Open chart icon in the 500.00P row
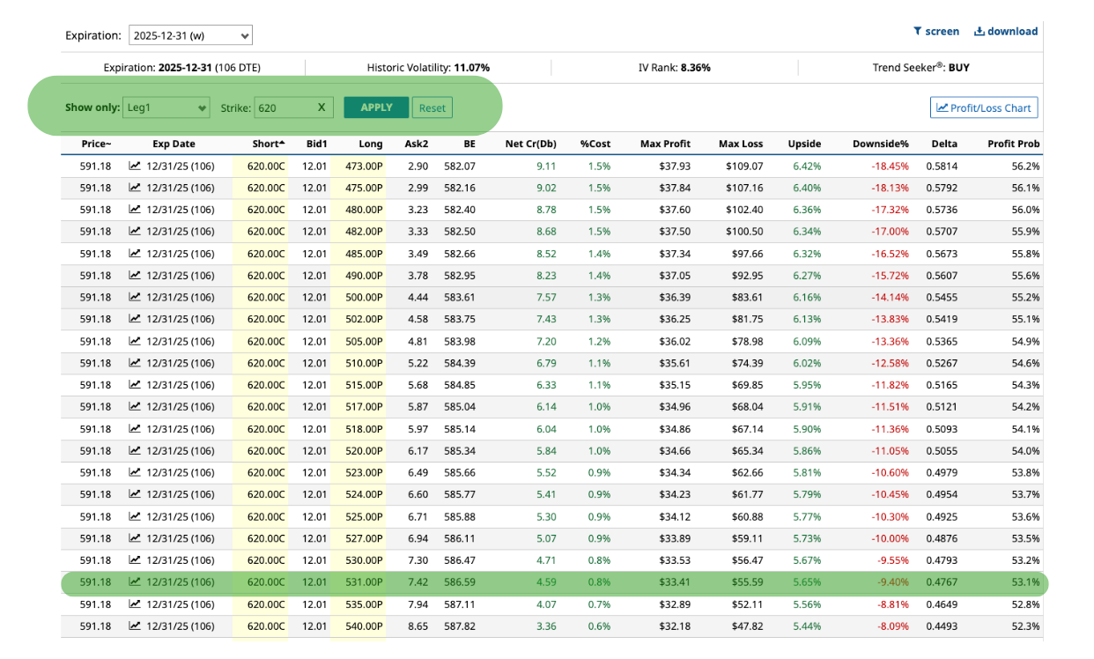The image size is (1094, 659). click(x=135, y=297)
